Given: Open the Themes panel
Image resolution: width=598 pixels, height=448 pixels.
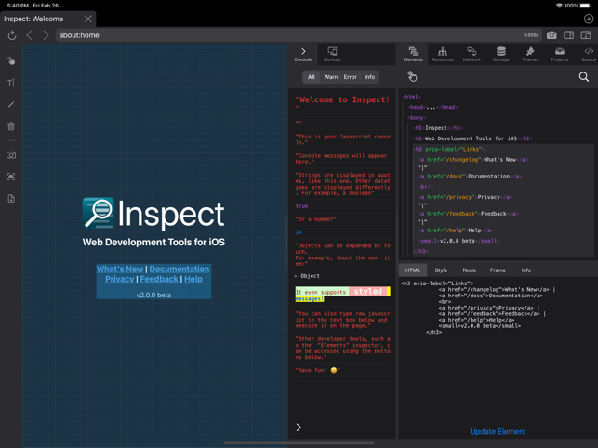Looking at the screenshot, I should (530, 54).
